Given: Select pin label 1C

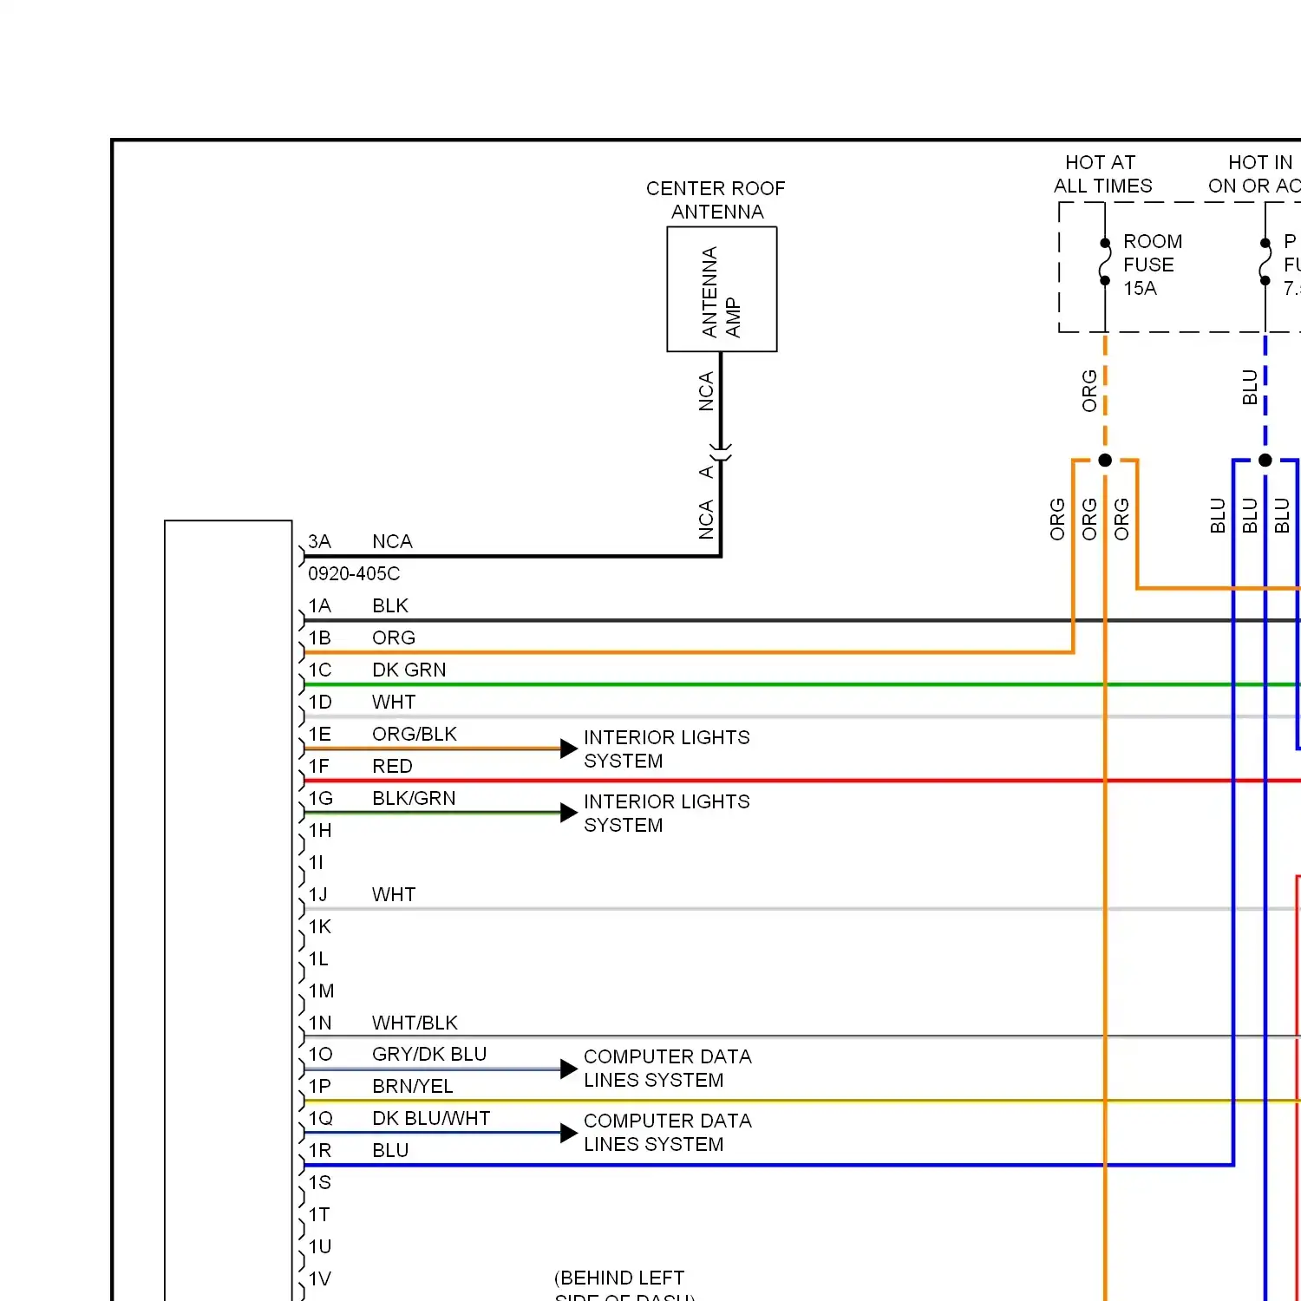Looking at the screenshot, I should click(320, 670).
